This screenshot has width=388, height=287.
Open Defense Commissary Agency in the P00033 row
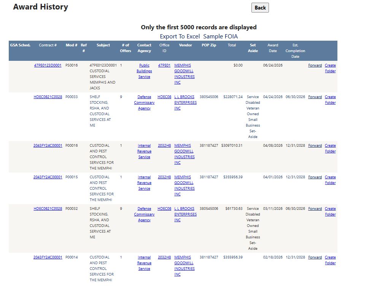[x=144, y=103]
